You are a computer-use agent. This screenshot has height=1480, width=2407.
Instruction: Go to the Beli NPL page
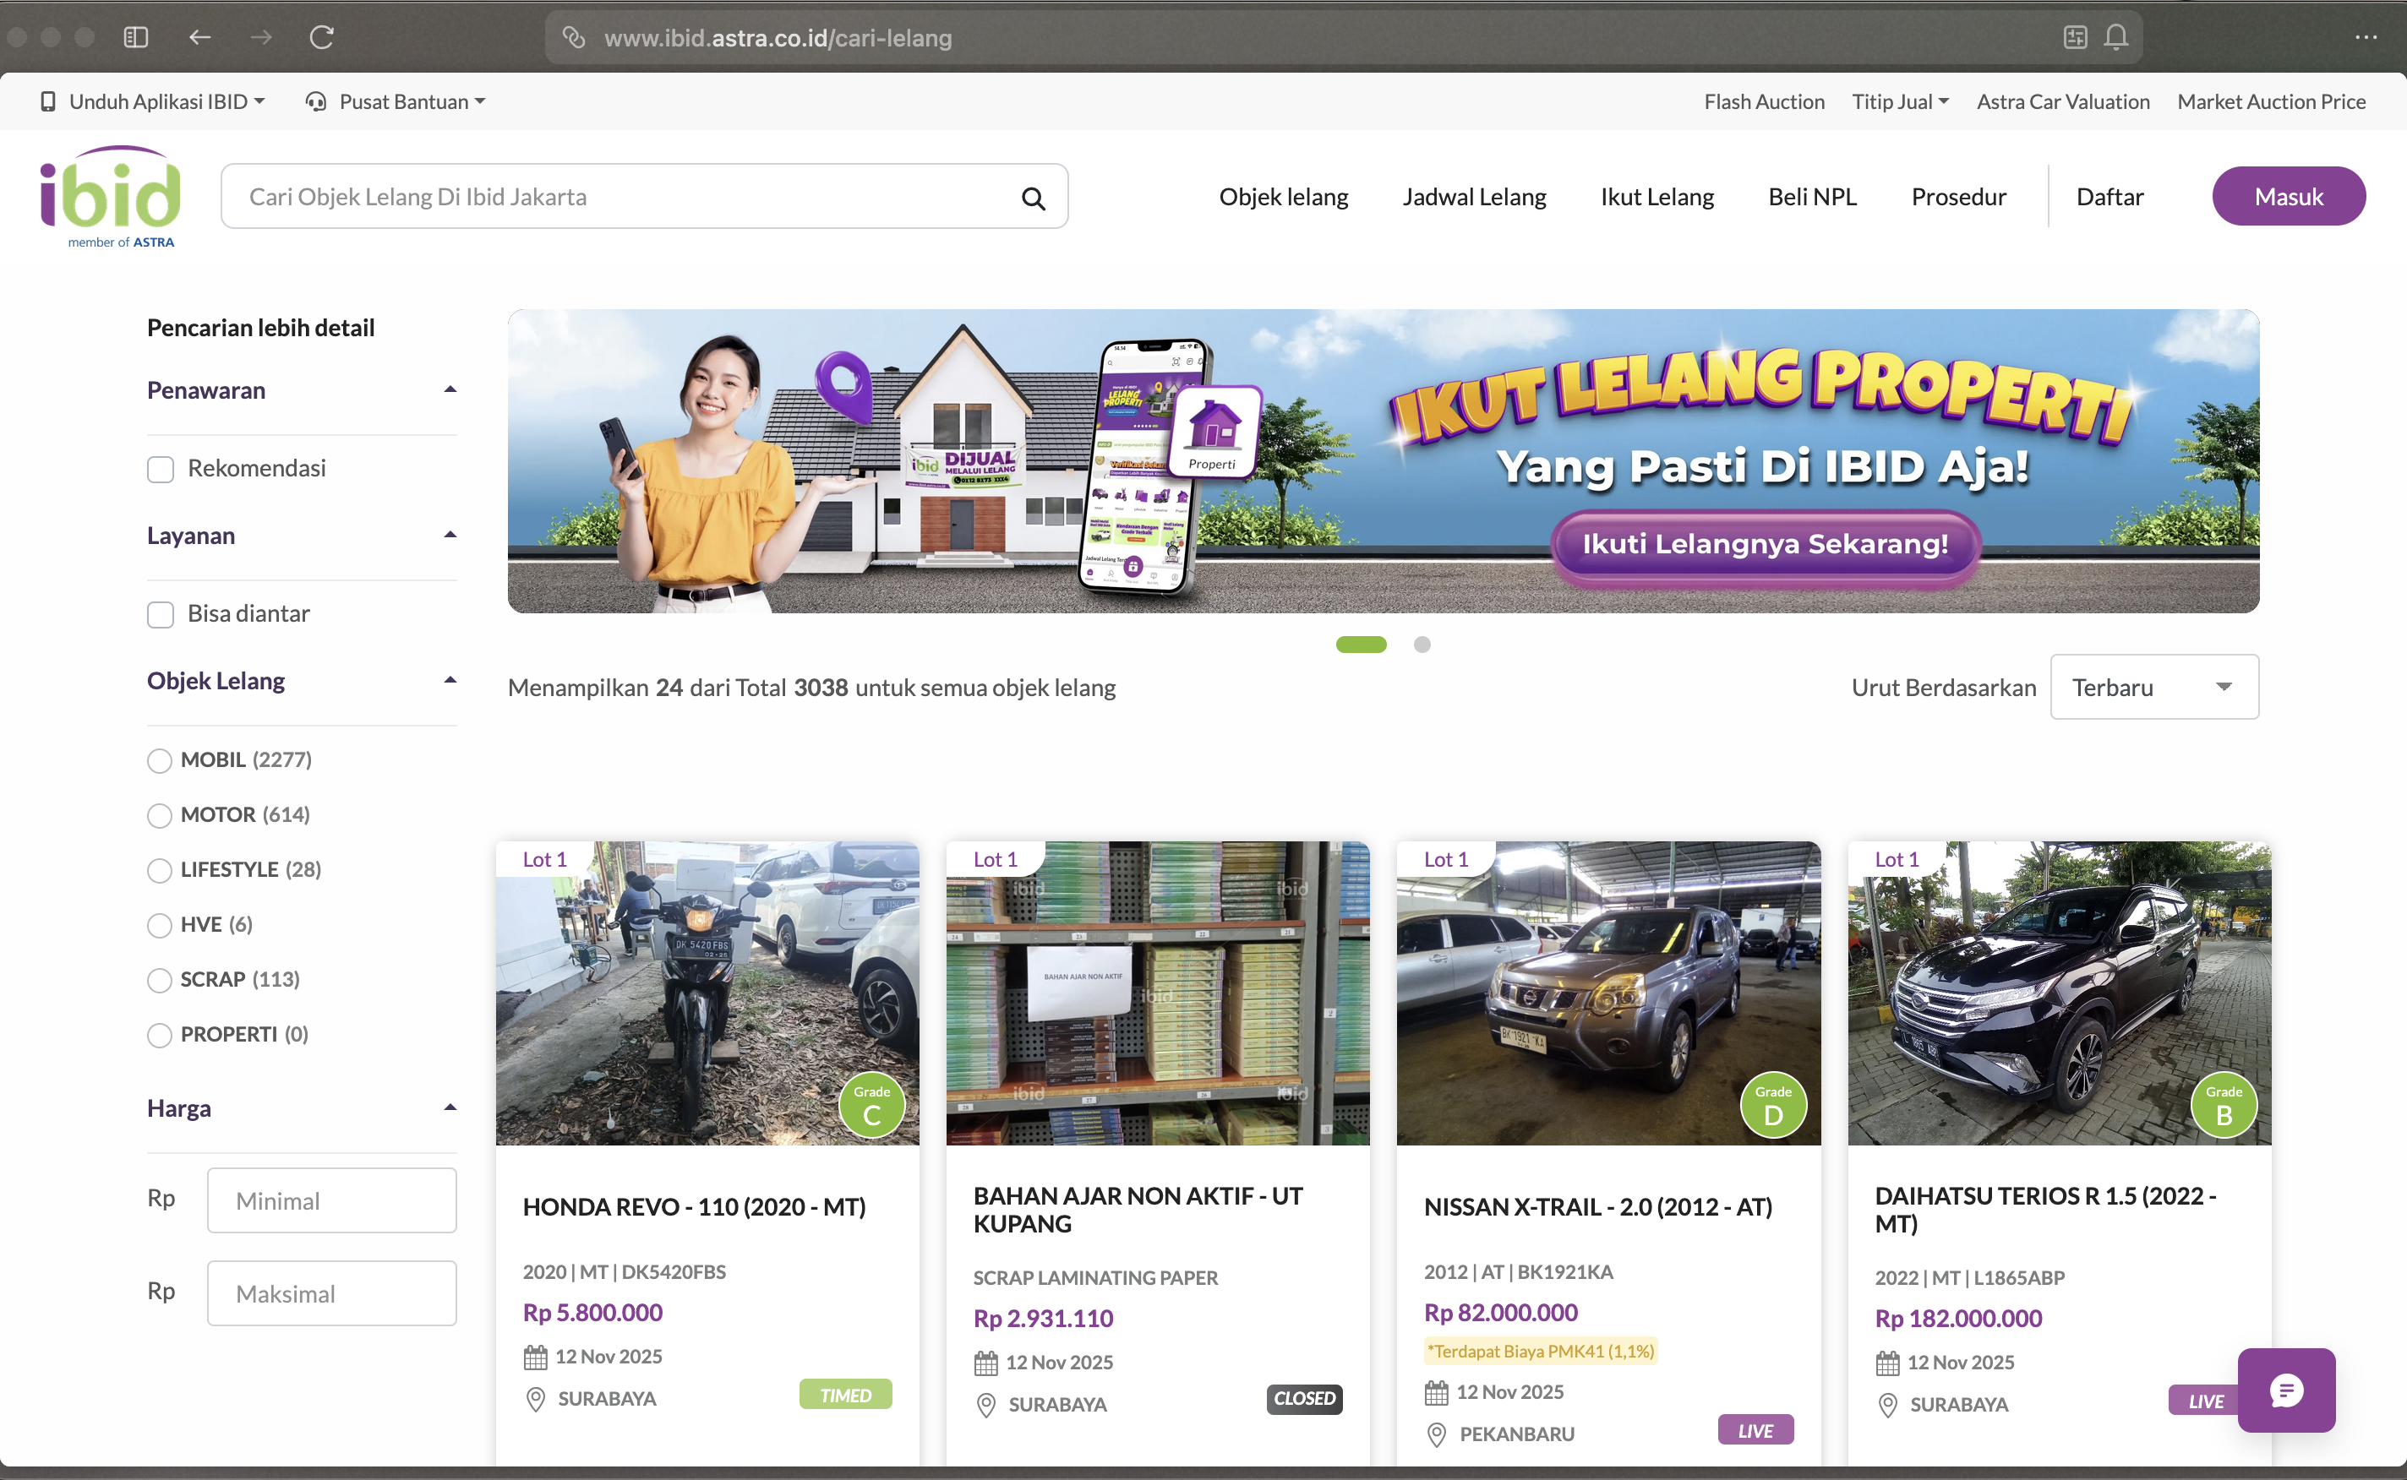tap(1812, 197)
